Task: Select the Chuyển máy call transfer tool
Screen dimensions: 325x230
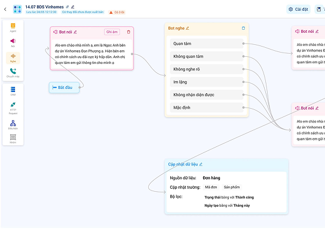Action: pos(13,73)
